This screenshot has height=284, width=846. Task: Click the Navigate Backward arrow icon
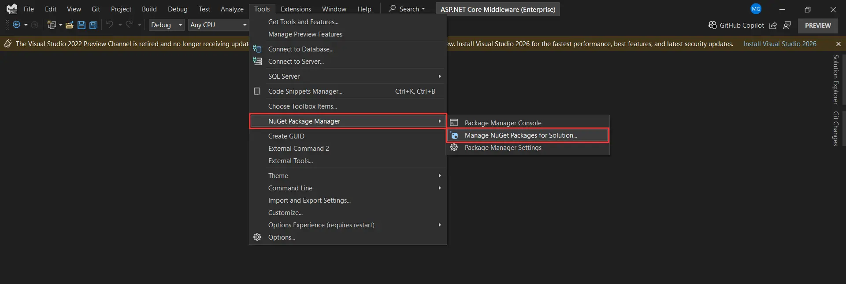[x=16, y=25]
